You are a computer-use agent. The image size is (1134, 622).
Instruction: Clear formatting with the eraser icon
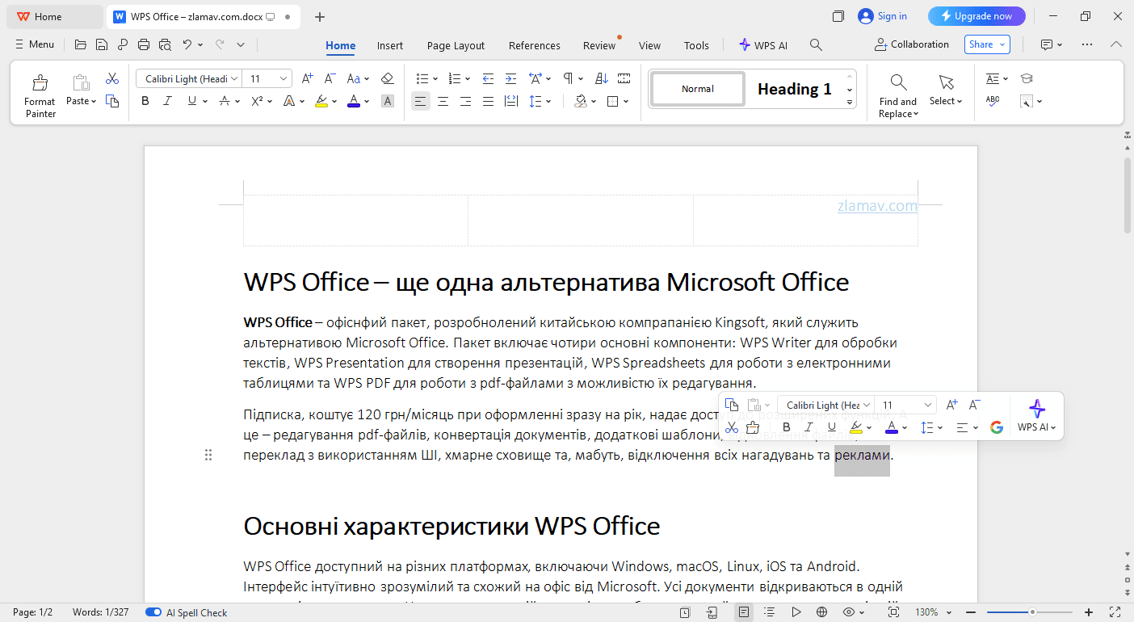point(387,78)
